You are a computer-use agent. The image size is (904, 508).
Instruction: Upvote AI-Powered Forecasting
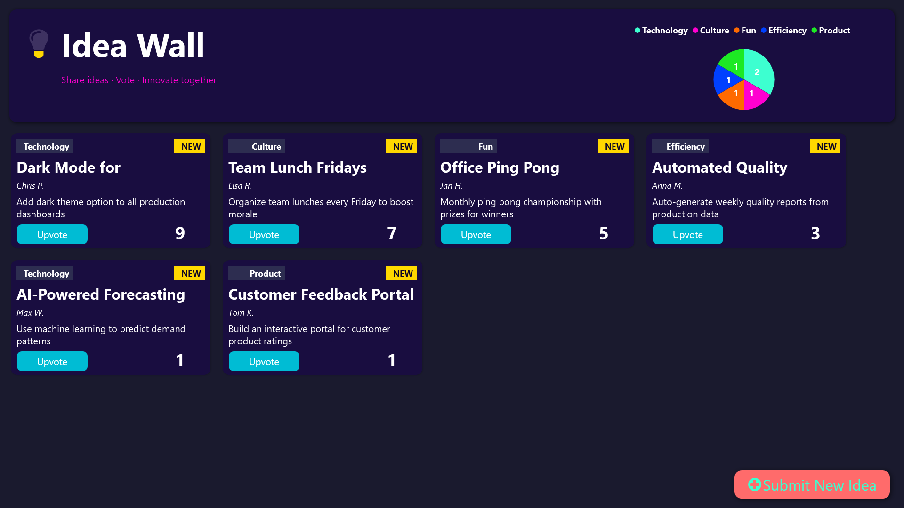click(x=52, y=361)
